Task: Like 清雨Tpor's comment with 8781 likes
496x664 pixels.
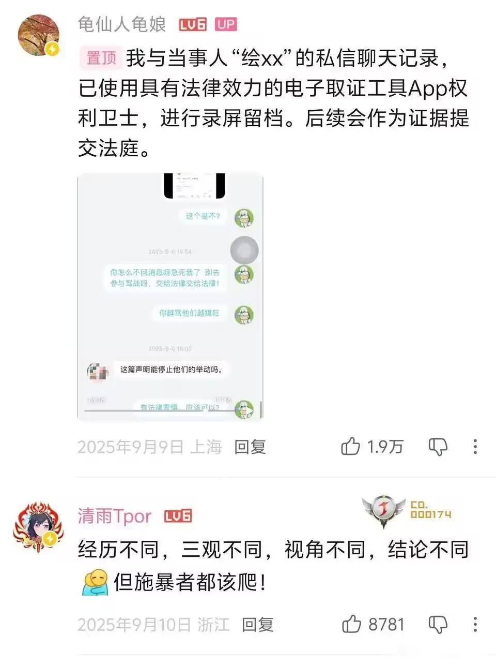Action: coord(351,624)
